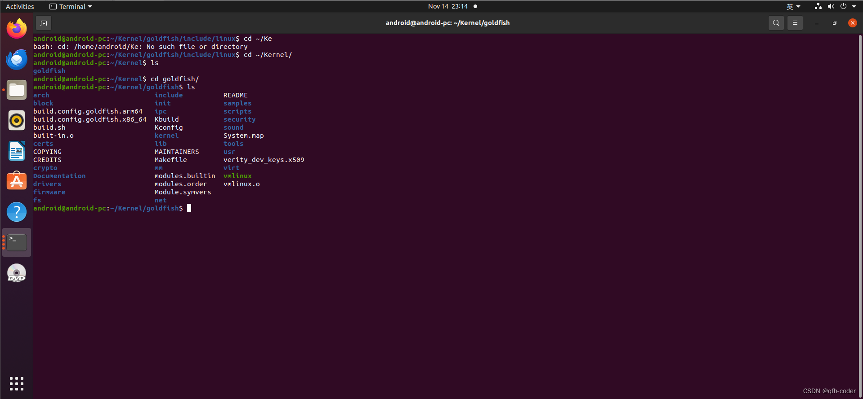Screen dimensions: 863x399
Task: Click the 'firmware' directory name
Action: tap(49, 192)
